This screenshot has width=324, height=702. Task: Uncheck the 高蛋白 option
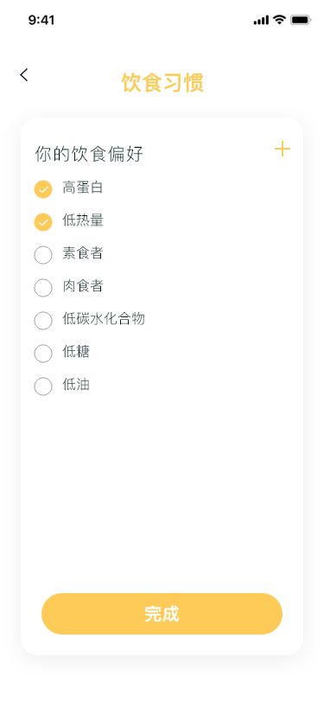43,189
